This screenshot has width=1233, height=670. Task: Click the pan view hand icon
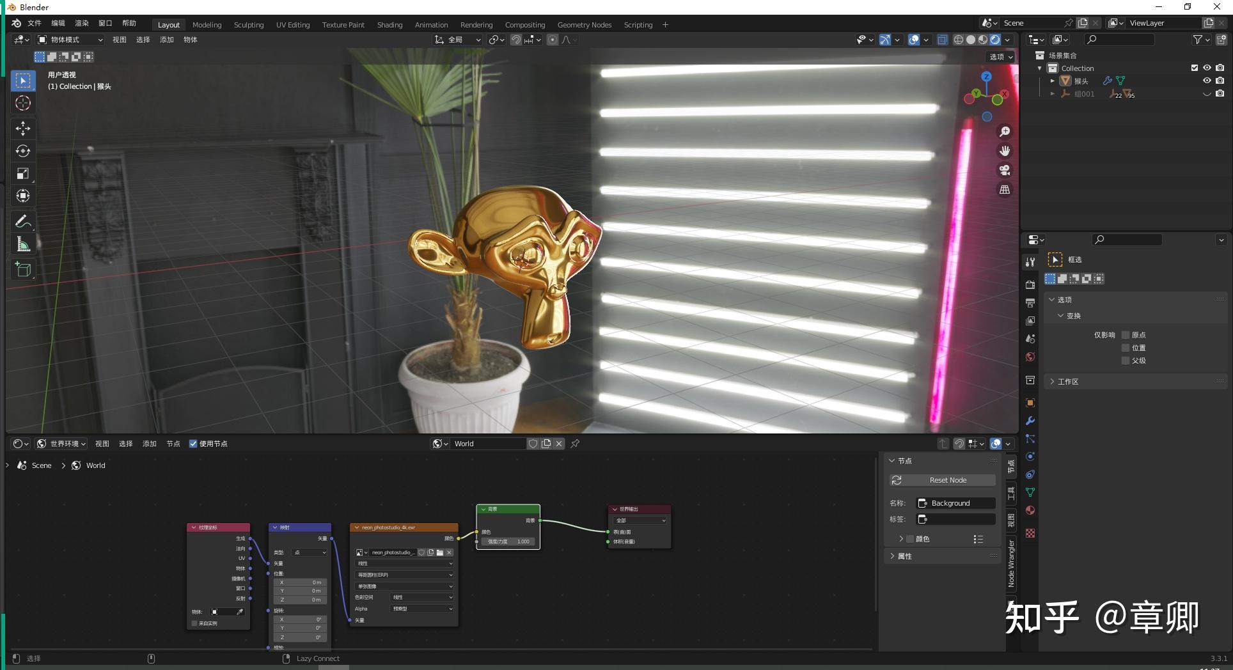(x=1005, y=151)
